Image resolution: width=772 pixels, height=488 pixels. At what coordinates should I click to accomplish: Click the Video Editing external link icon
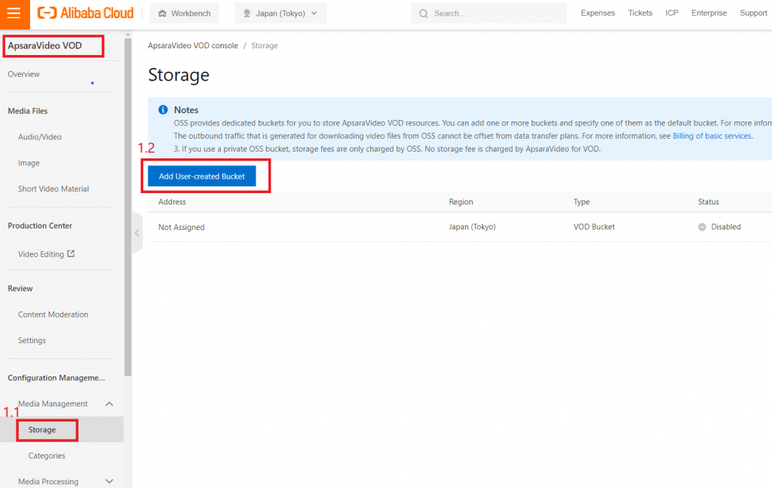click(71, 253)
